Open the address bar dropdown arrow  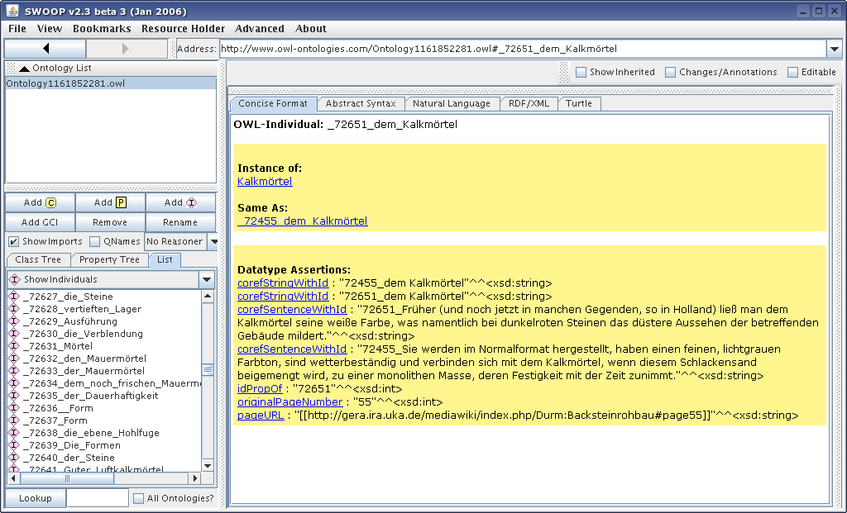pyautogui.click(x=835, y=49)
